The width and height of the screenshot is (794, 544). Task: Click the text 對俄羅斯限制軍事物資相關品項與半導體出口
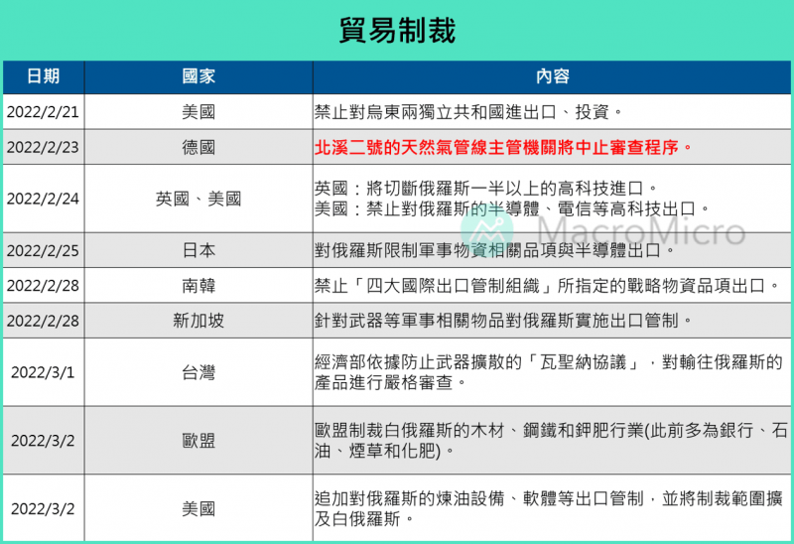coord(494,250)
